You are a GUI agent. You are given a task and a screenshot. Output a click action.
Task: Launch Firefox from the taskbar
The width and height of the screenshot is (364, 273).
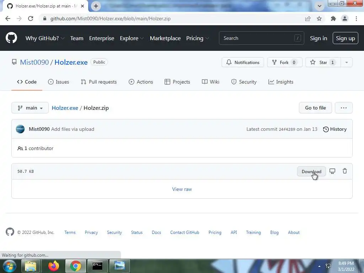[x=54, y=266]
